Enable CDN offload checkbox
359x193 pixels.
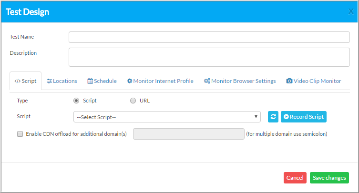[x=20, y=134]
